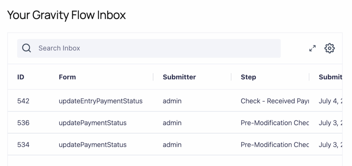Sort by the Submitted column header

point(330,77)
